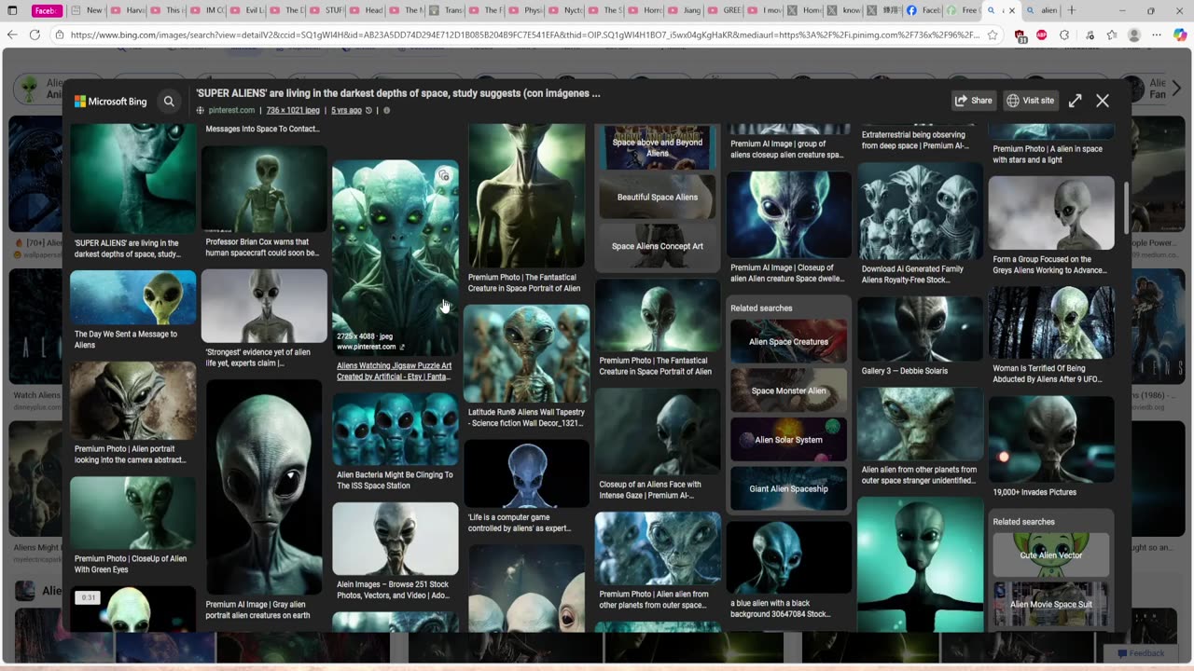Click the 736 × 1021 jpeg size link
The width and height of the screenshot is (1194, 671).
tap(293, 110)
